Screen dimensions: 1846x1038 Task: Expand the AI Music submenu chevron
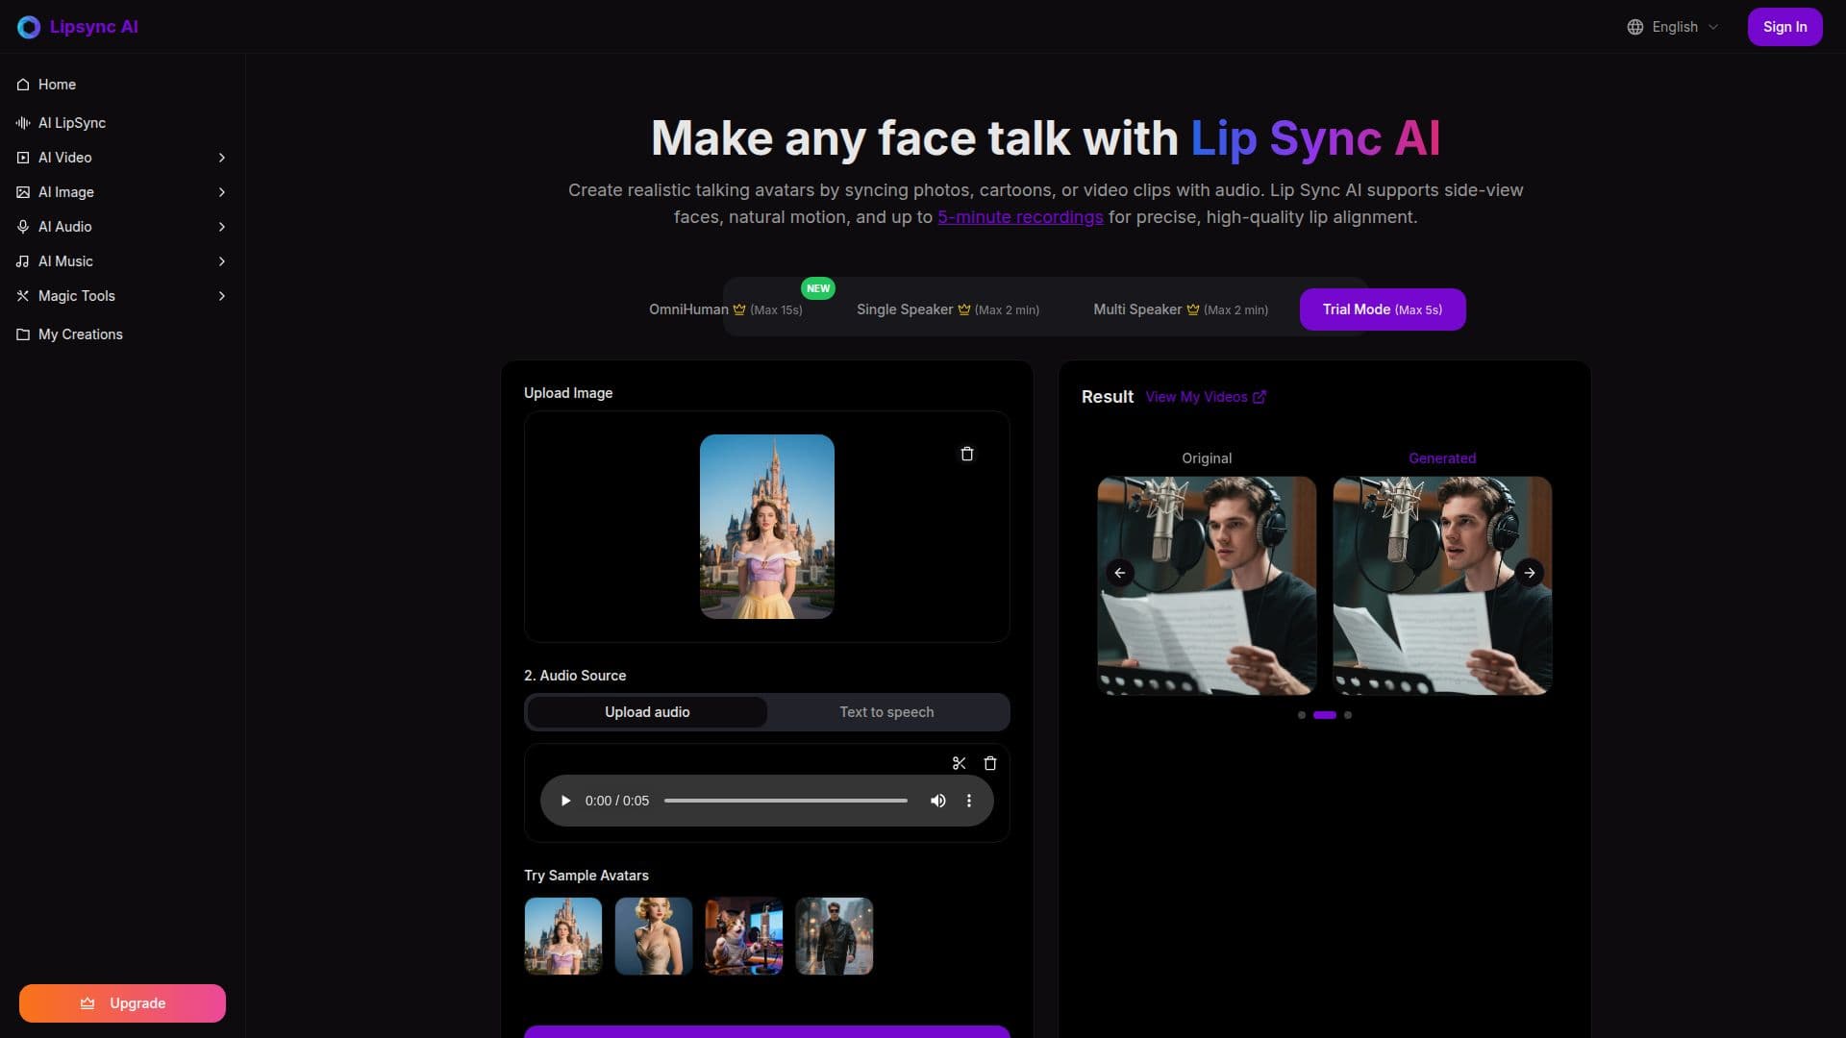click(x=222, y=261)
